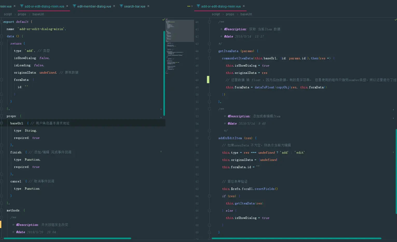Open the partially hidden ixin.vue tab

point(6,6)
